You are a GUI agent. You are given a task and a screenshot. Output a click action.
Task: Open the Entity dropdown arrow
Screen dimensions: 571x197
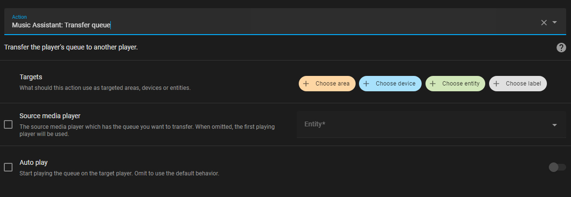click(x=555, y=125)
